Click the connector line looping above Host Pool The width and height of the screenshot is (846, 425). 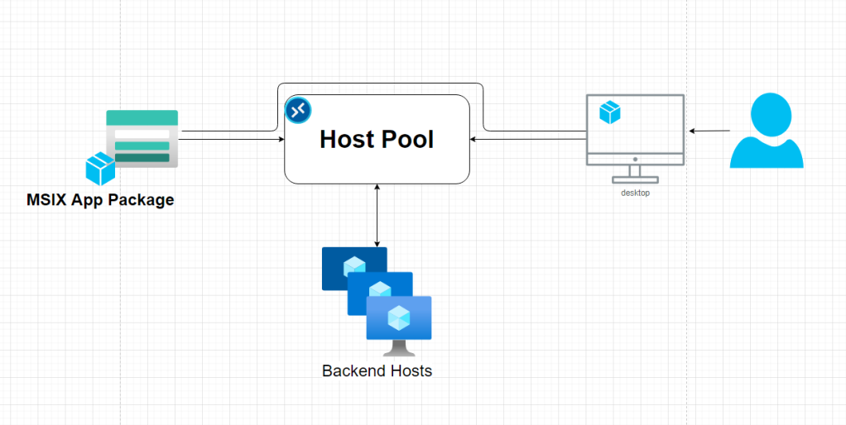[381, 84]
